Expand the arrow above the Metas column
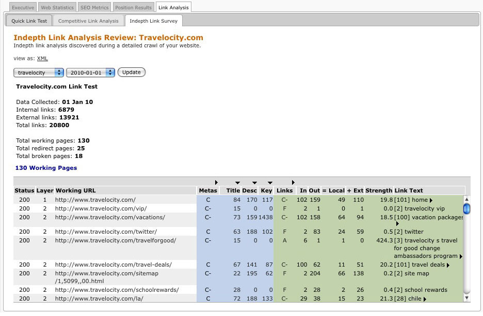 coord(216,182)
